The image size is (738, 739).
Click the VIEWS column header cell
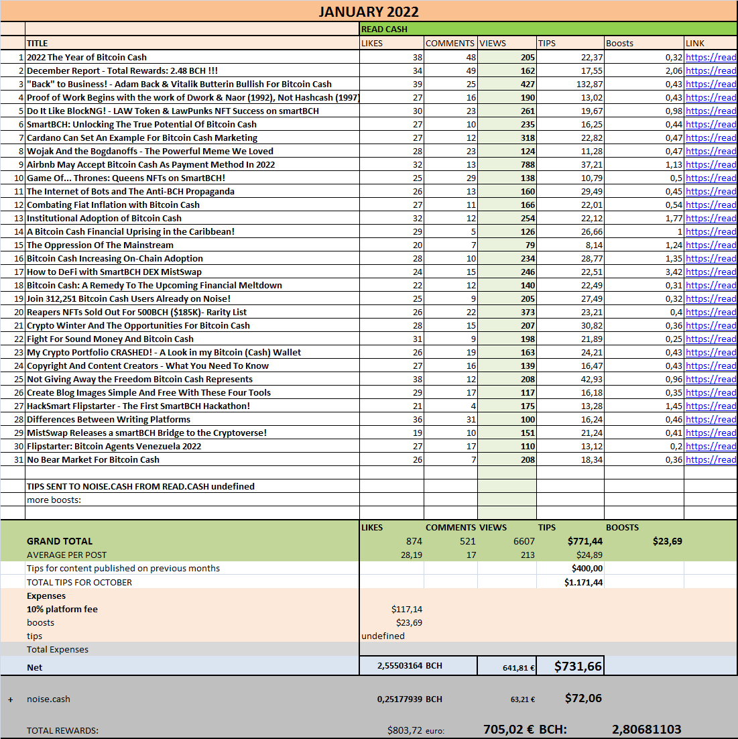(x=507, y=44)
